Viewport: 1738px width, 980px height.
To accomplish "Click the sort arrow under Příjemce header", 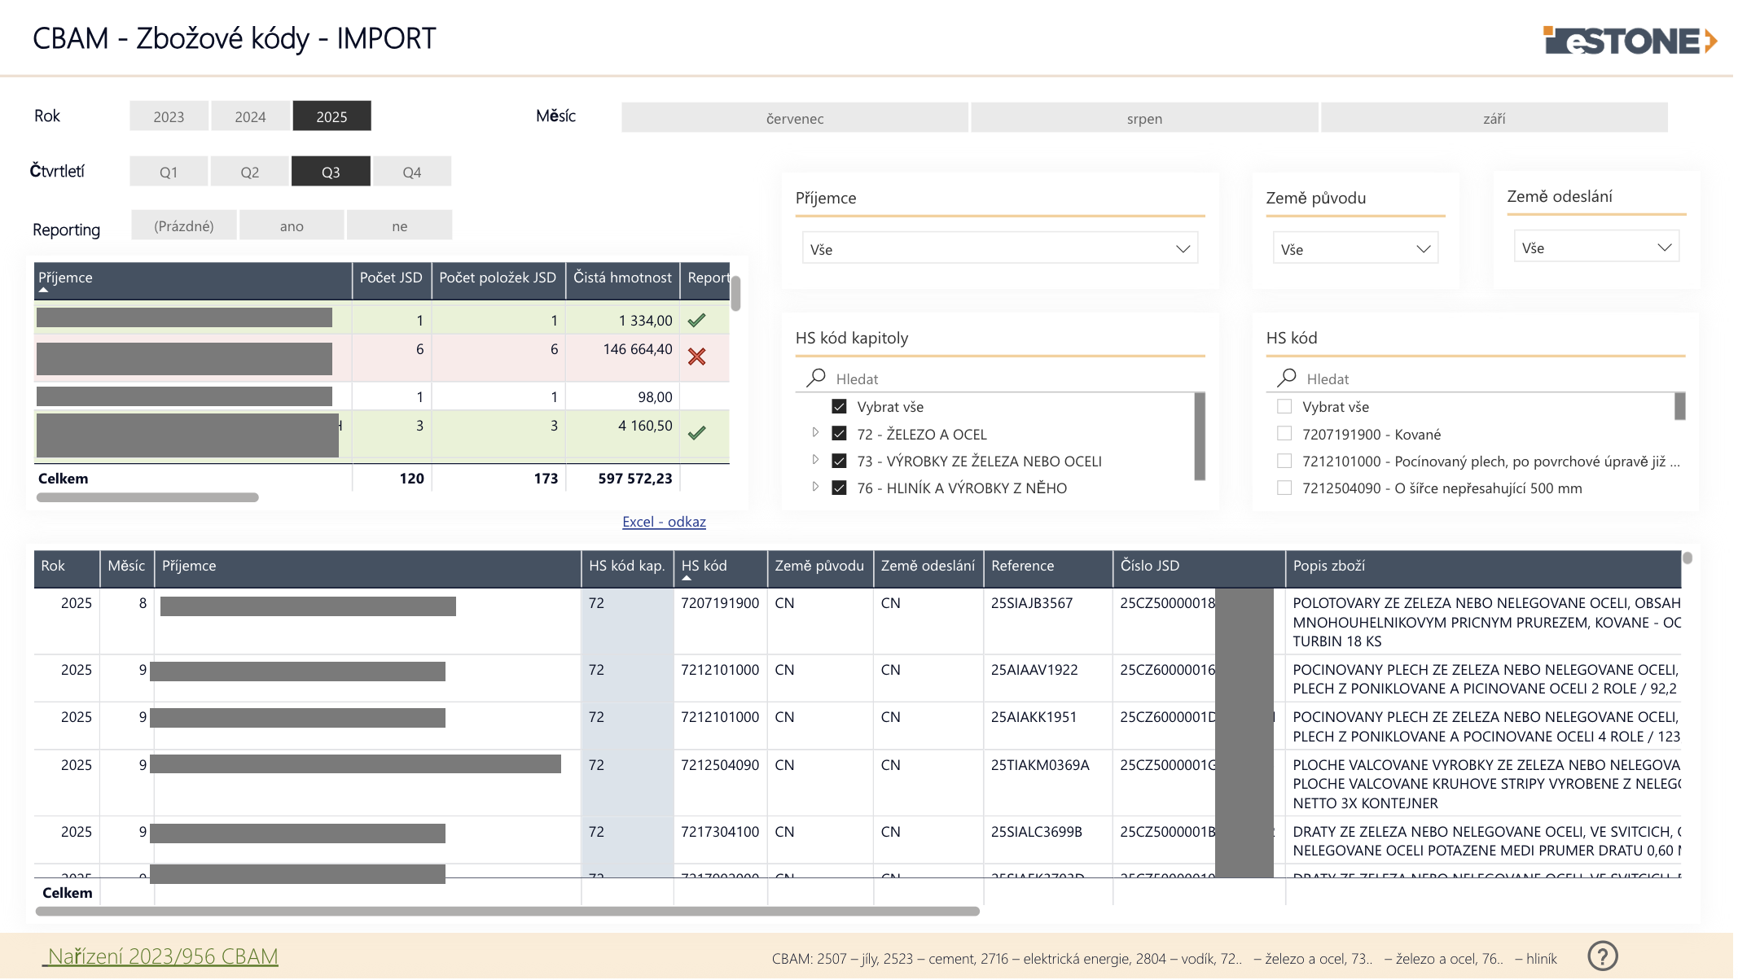I will [44, 290].
